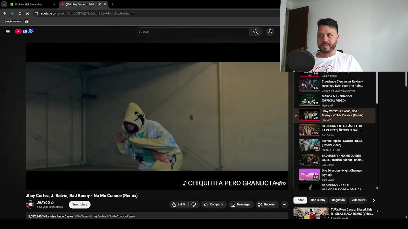Select Videos relacionados filter chip

[359, 200]
